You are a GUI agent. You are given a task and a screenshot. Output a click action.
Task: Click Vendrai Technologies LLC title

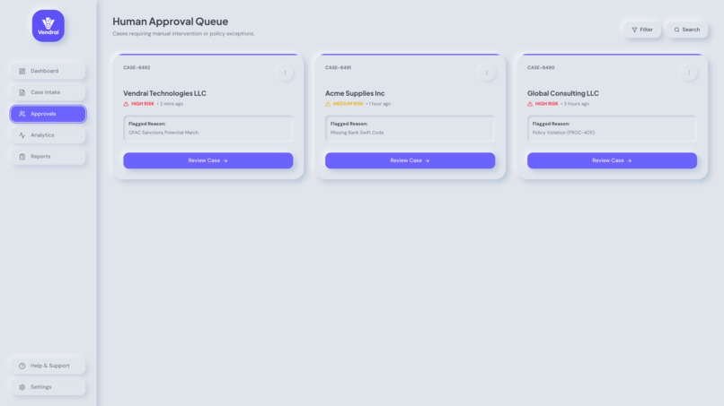tap(164, 93)
